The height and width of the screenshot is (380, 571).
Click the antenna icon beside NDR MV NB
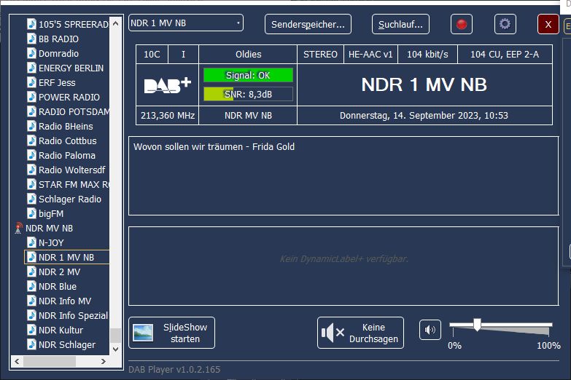pos(18,228)
